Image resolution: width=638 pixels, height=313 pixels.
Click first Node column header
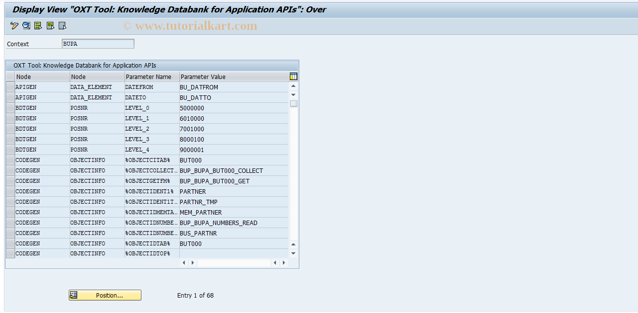[42, 77]
